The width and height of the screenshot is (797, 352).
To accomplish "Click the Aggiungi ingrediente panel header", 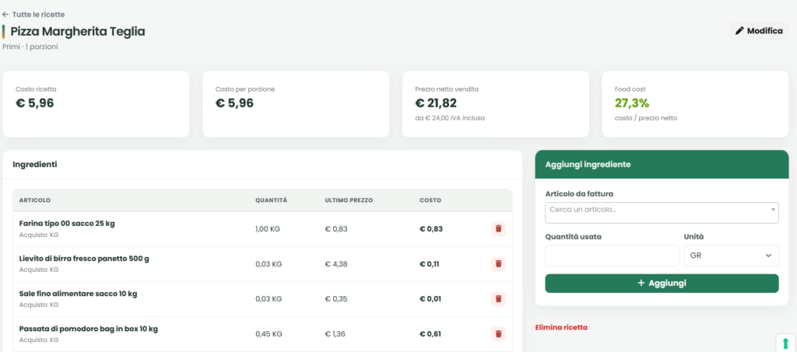I will click(x=662, y=164).
